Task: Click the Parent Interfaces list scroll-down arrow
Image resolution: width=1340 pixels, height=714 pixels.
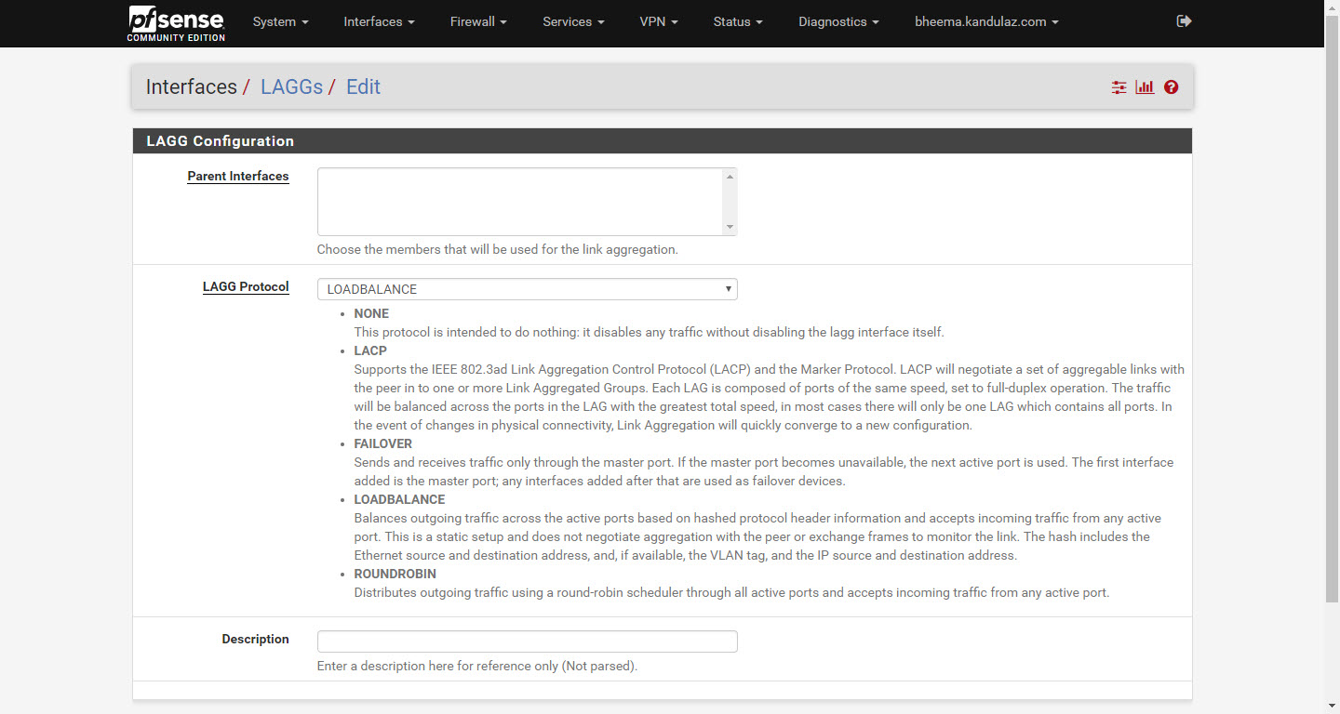Action: click(730, 227)
